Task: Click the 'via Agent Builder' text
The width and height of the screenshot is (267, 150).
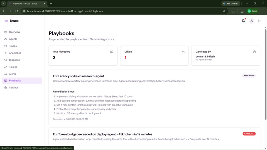Action: [x=204, y=60]
